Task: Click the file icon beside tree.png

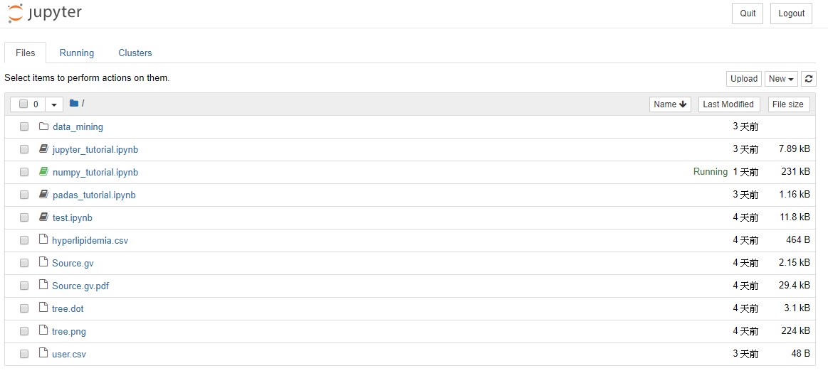Action: [43, 331]
